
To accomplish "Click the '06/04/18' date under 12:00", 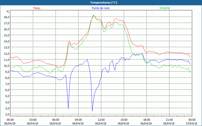I will click(x=101, y=123).
